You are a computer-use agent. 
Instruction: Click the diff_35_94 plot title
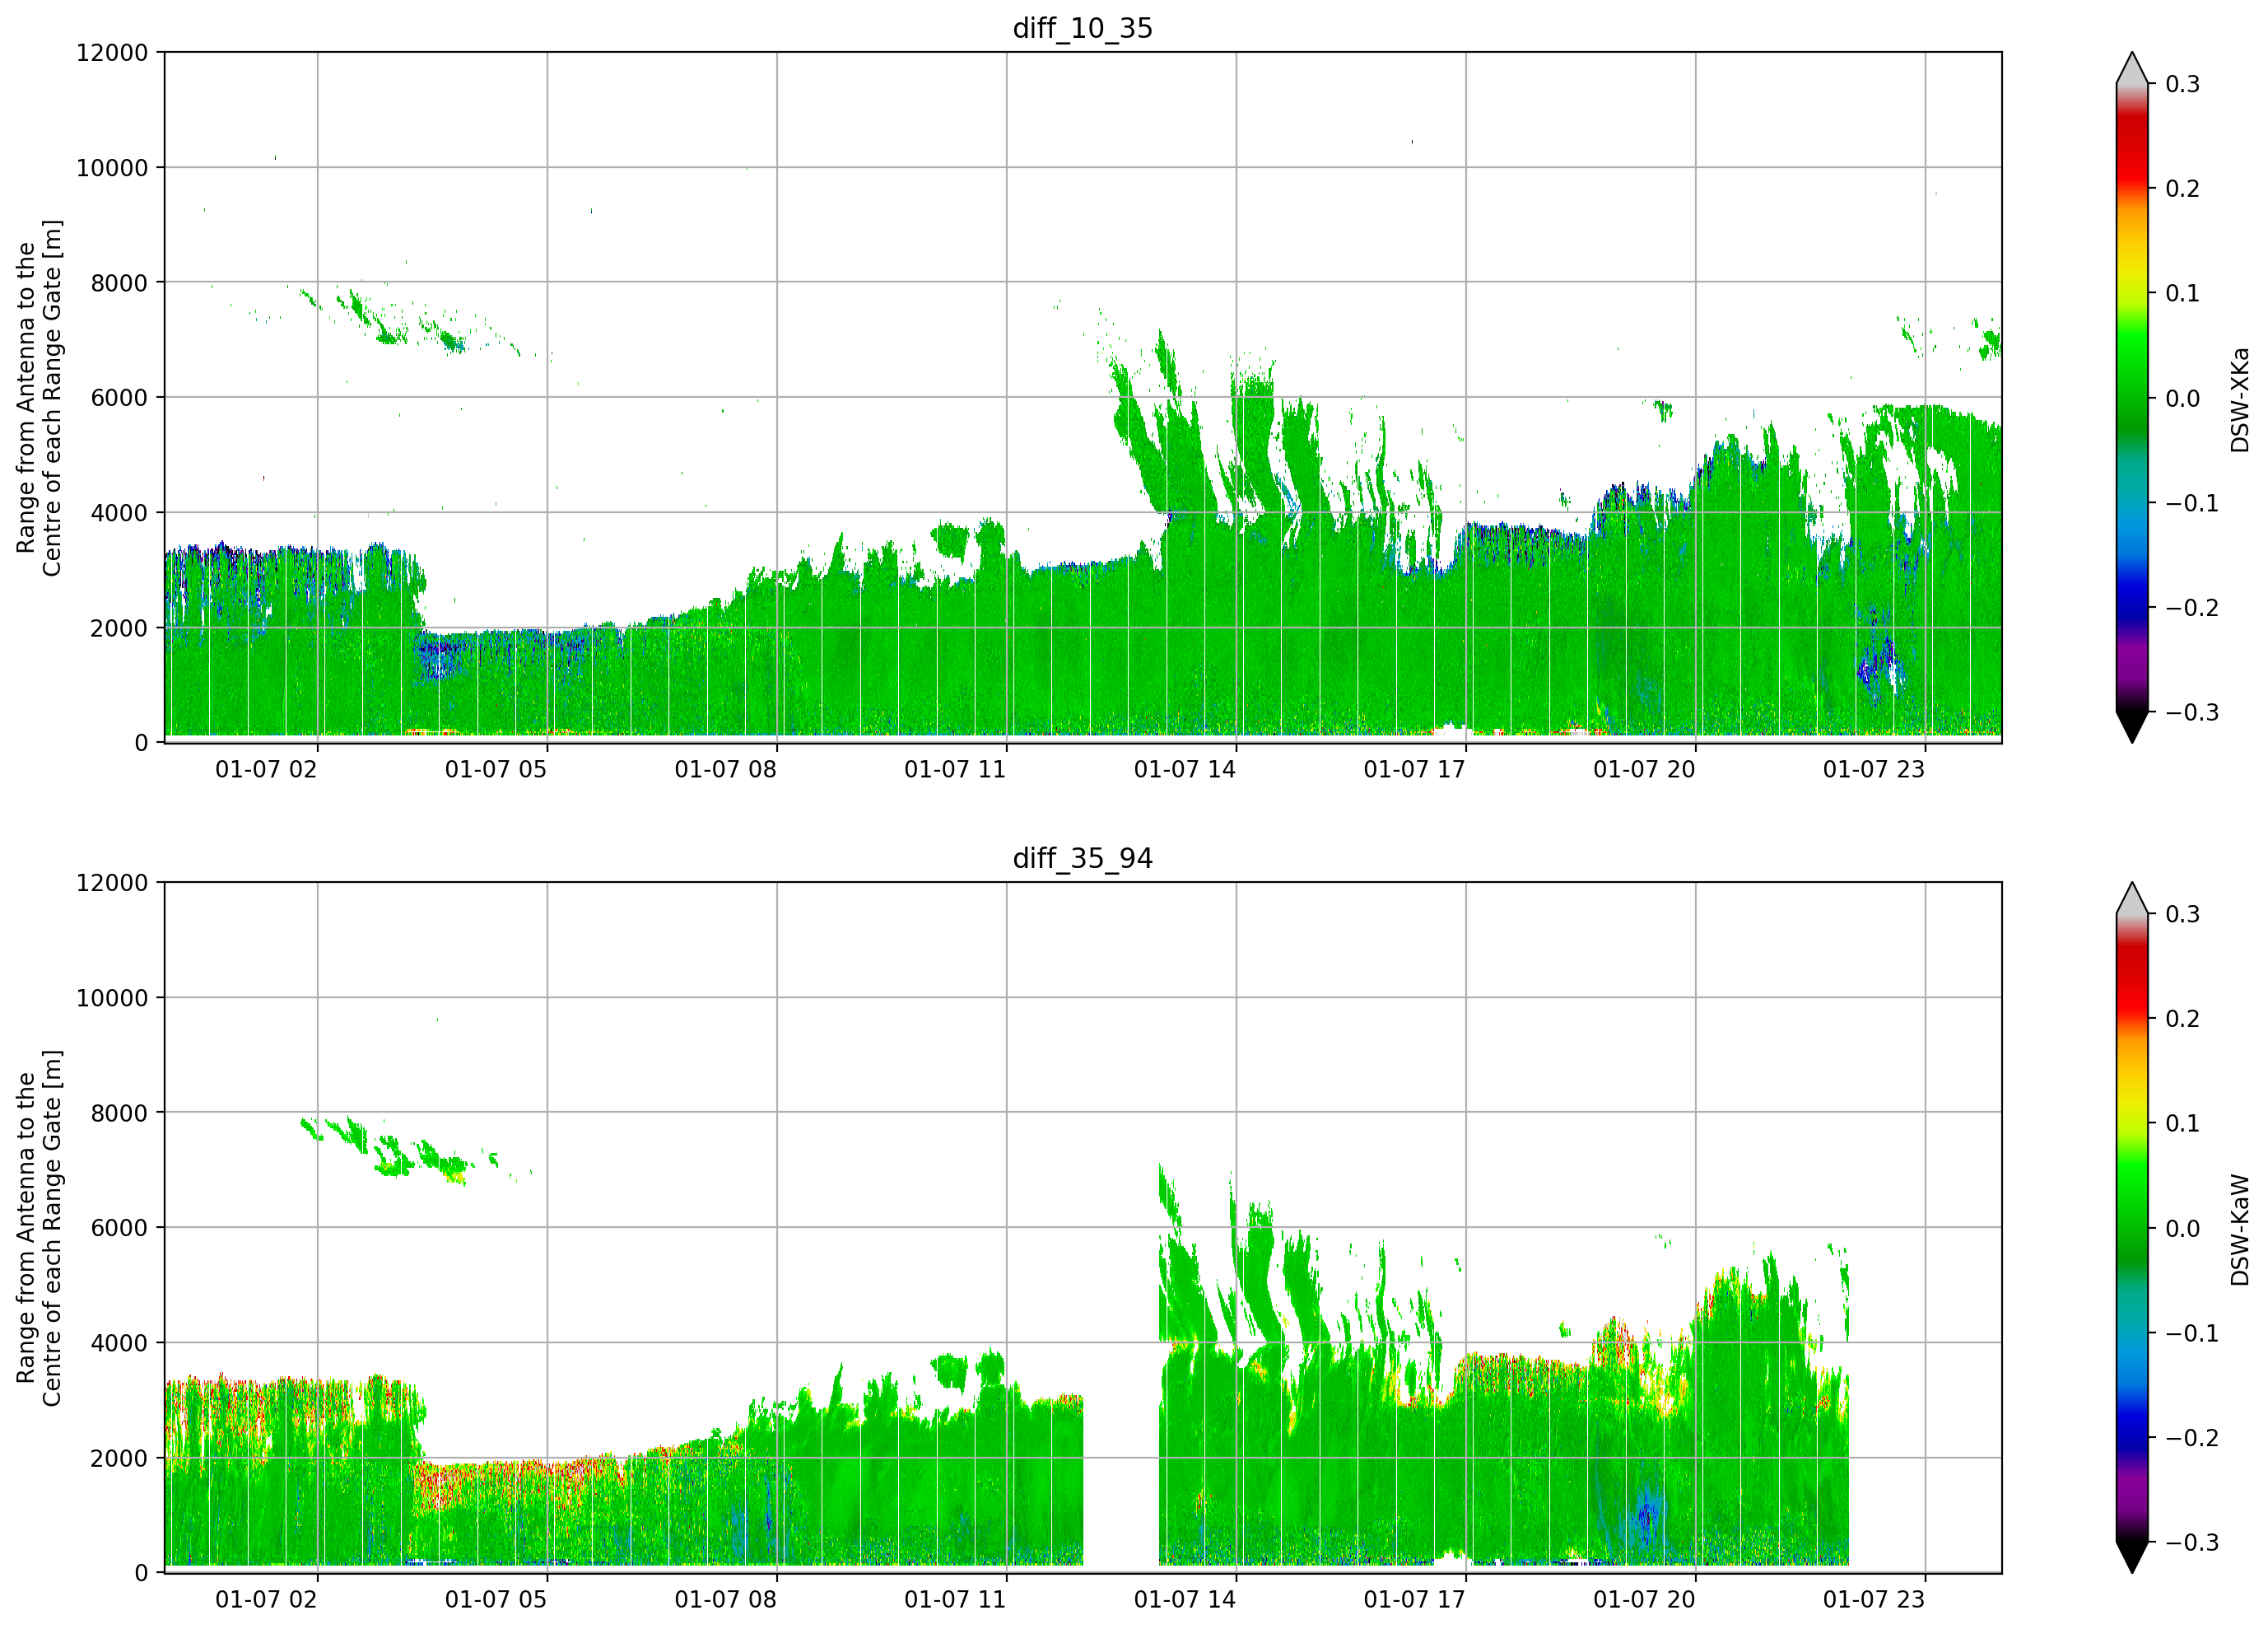tap(1082, 858)
